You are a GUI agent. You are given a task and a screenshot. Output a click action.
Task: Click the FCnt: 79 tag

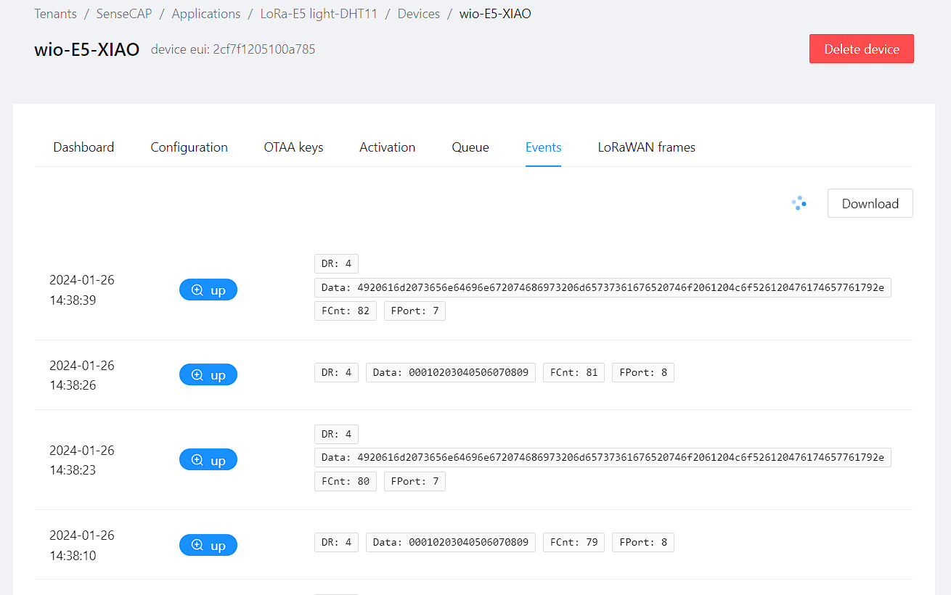[574, 542]
